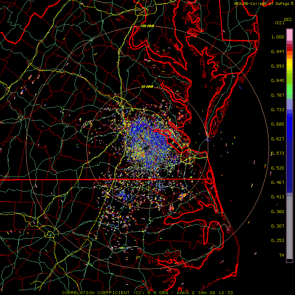
Task: Click the 0.360 legend value
Action: pyautogui.click(x=278, y=212)
